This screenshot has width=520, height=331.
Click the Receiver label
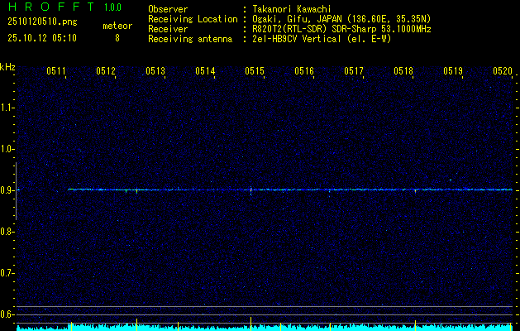coord(168,29)
